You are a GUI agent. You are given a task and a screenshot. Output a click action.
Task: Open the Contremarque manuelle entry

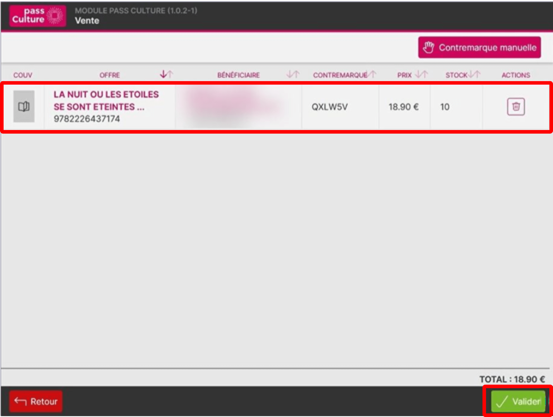click(480, 47)
